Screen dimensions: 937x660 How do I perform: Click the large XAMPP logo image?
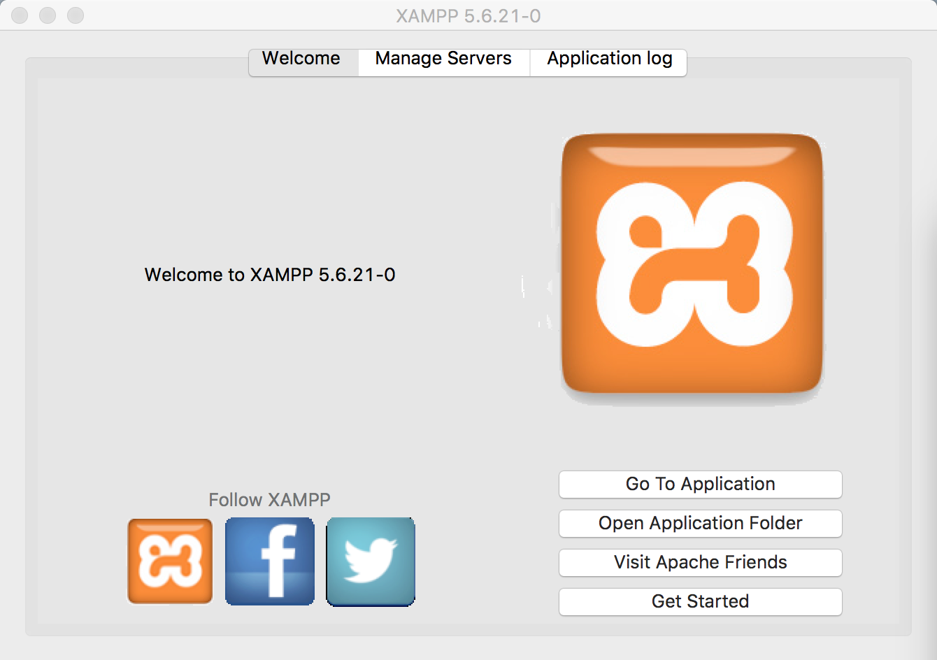(692, 264)
